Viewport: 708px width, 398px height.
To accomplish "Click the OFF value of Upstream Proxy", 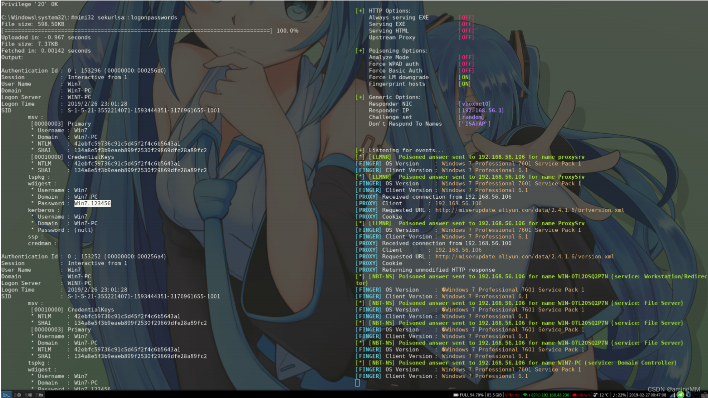I will (466, 38).
